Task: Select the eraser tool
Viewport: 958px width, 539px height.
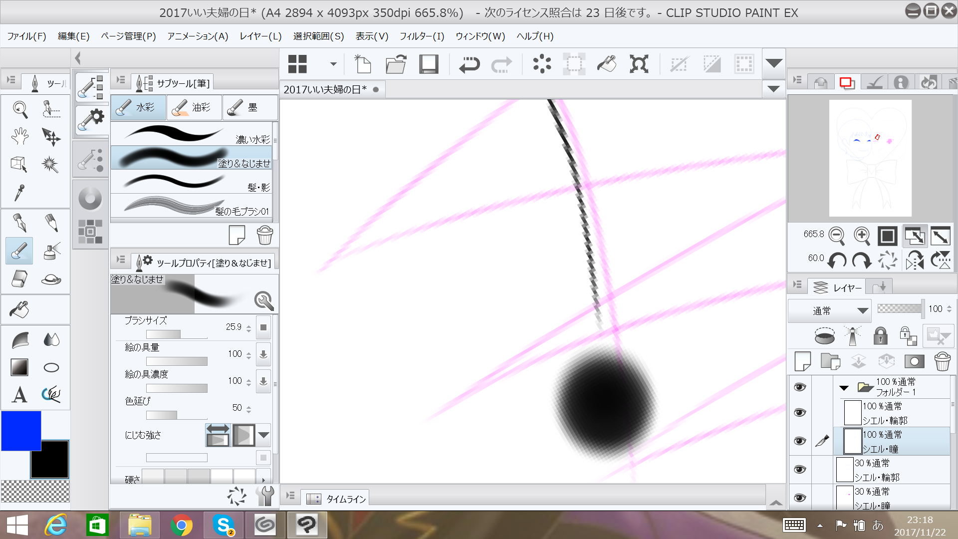Action: 19,279
